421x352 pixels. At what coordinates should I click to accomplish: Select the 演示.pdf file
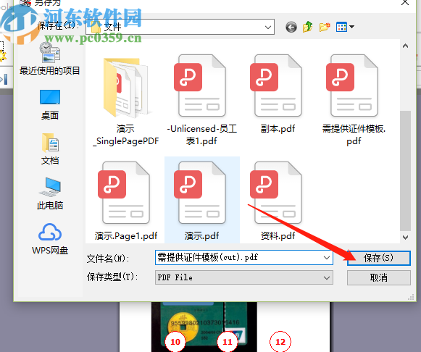point(201,201)
